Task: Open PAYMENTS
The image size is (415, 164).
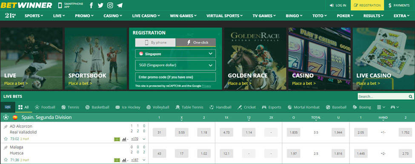Action: tap(399, 5)
